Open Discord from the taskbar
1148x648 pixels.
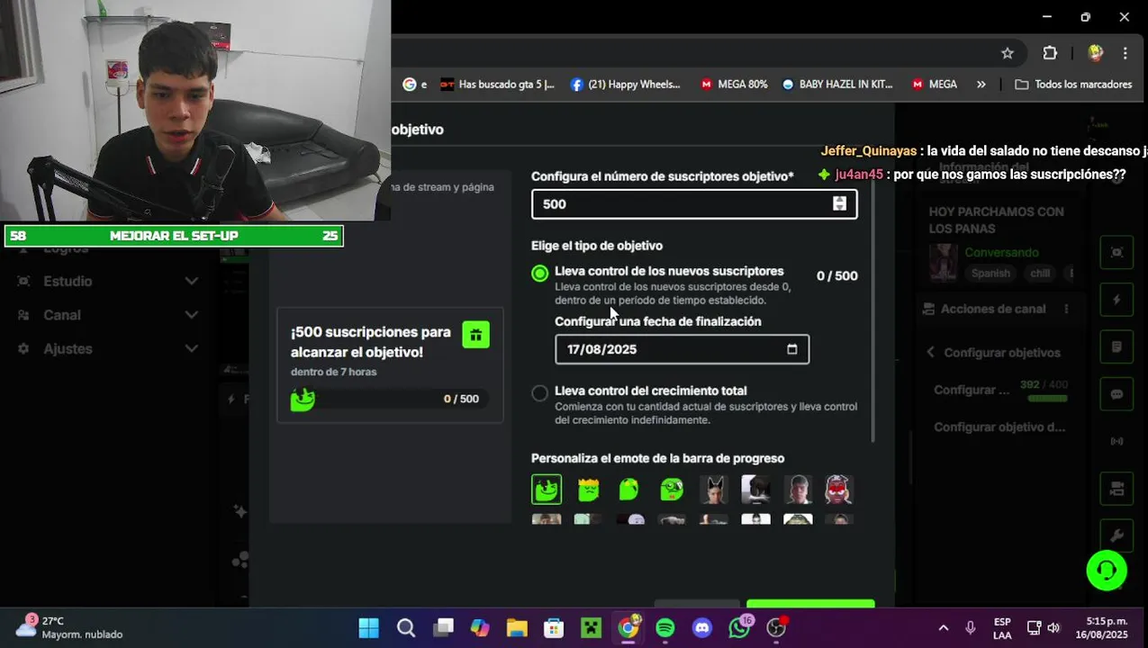coord(702,628)
